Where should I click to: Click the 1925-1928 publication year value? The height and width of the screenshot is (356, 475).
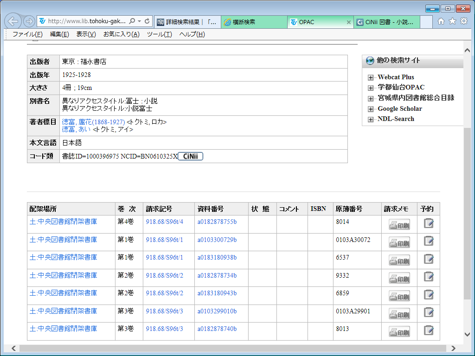[x=77, y=75]
